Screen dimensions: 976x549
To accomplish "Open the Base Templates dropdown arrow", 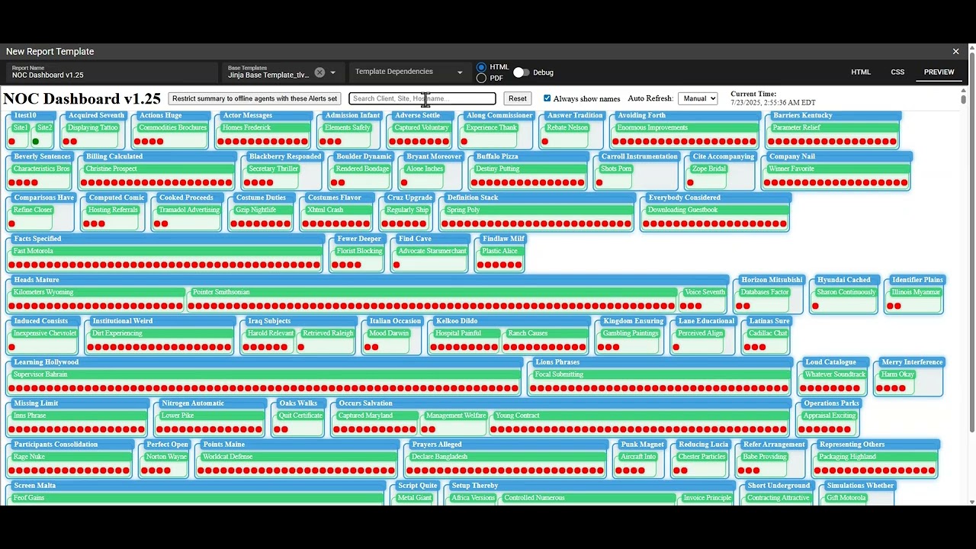I will coord(332,72).
